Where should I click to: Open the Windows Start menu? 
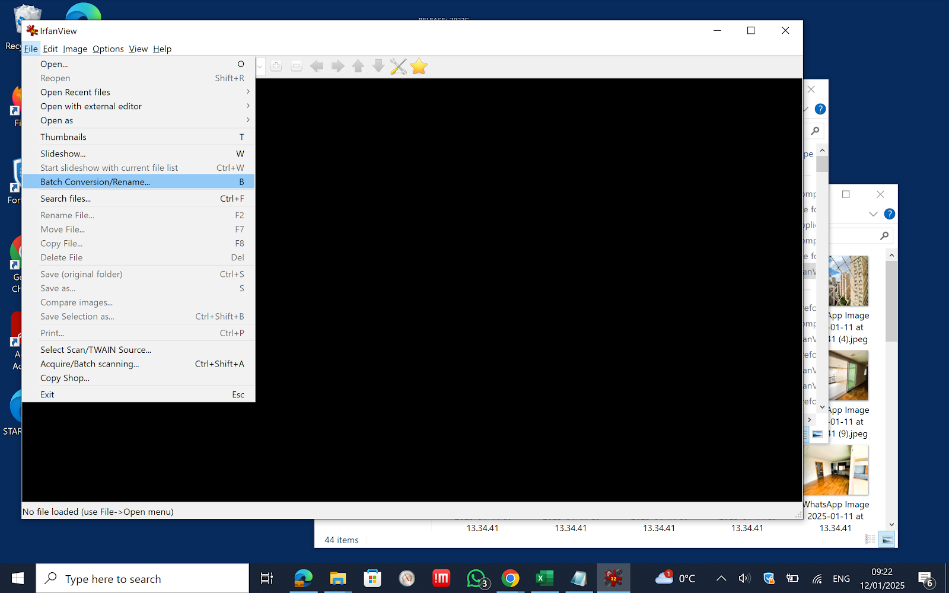coord(18,578)
